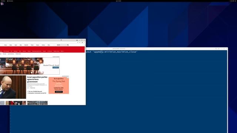Click the Middle East tag under the headline
The width and height of the screenshot is (237, 133).
(x=33, y=88)
